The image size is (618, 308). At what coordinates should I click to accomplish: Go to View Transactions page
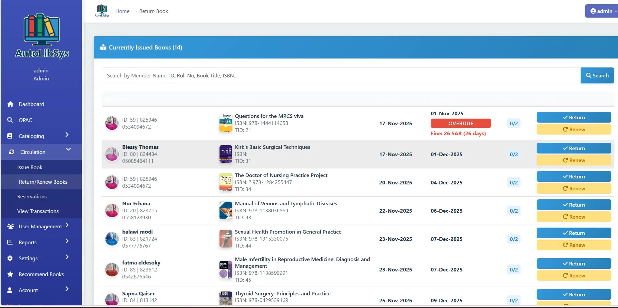click(38, 211)
